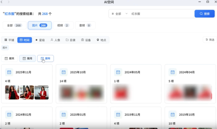Open thumbnail of woman holding coffee cup
This screenshot has width=217, height=129.
click(27, 92)
